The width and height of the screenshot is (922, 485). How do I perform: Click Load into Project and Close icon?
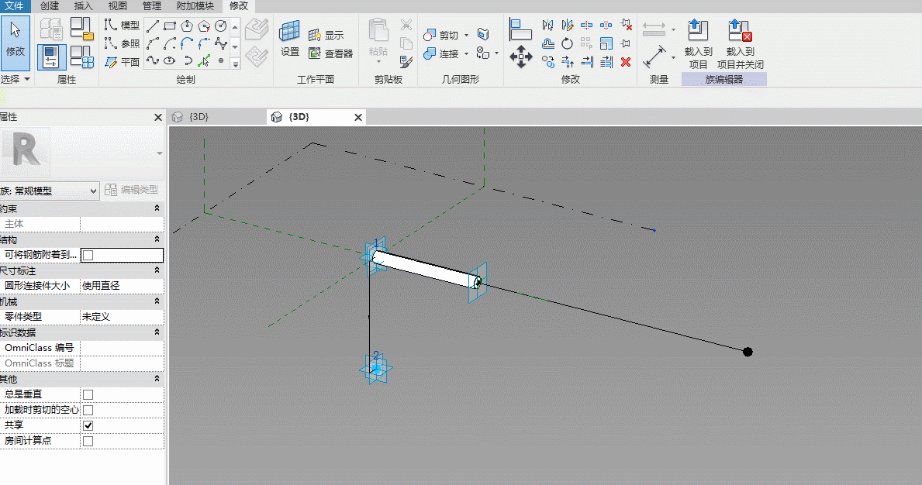[x=740, y=44]
